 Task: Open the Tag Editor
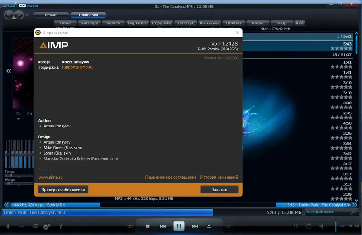click(138, 23)
